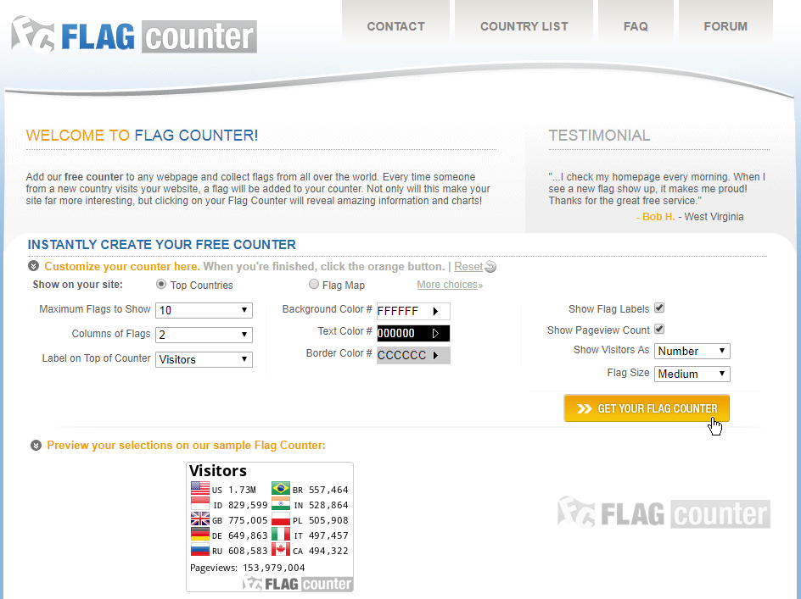The width and height of the screenshot is (801, 599).
Task: Select the Top Countries radio button
Action: 161,284
